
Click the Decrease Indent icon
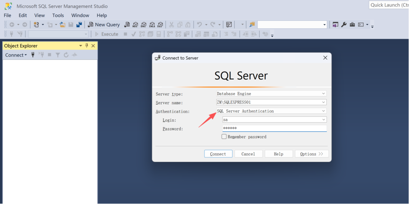tap(245, 34)
